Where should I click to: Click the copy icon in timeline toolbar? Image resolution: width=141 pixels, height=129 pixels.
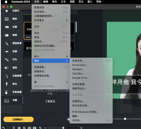[x=19, y=128]
